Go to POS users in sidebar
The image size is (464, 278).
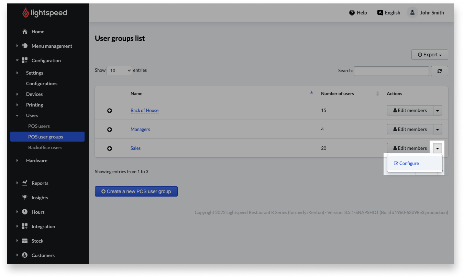(39, 126)
